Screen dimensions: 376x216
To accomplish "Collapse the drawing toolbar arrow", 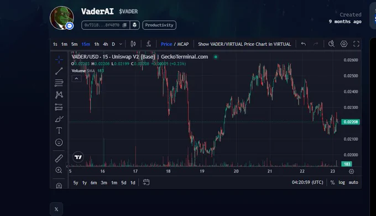I will [67, 166].
